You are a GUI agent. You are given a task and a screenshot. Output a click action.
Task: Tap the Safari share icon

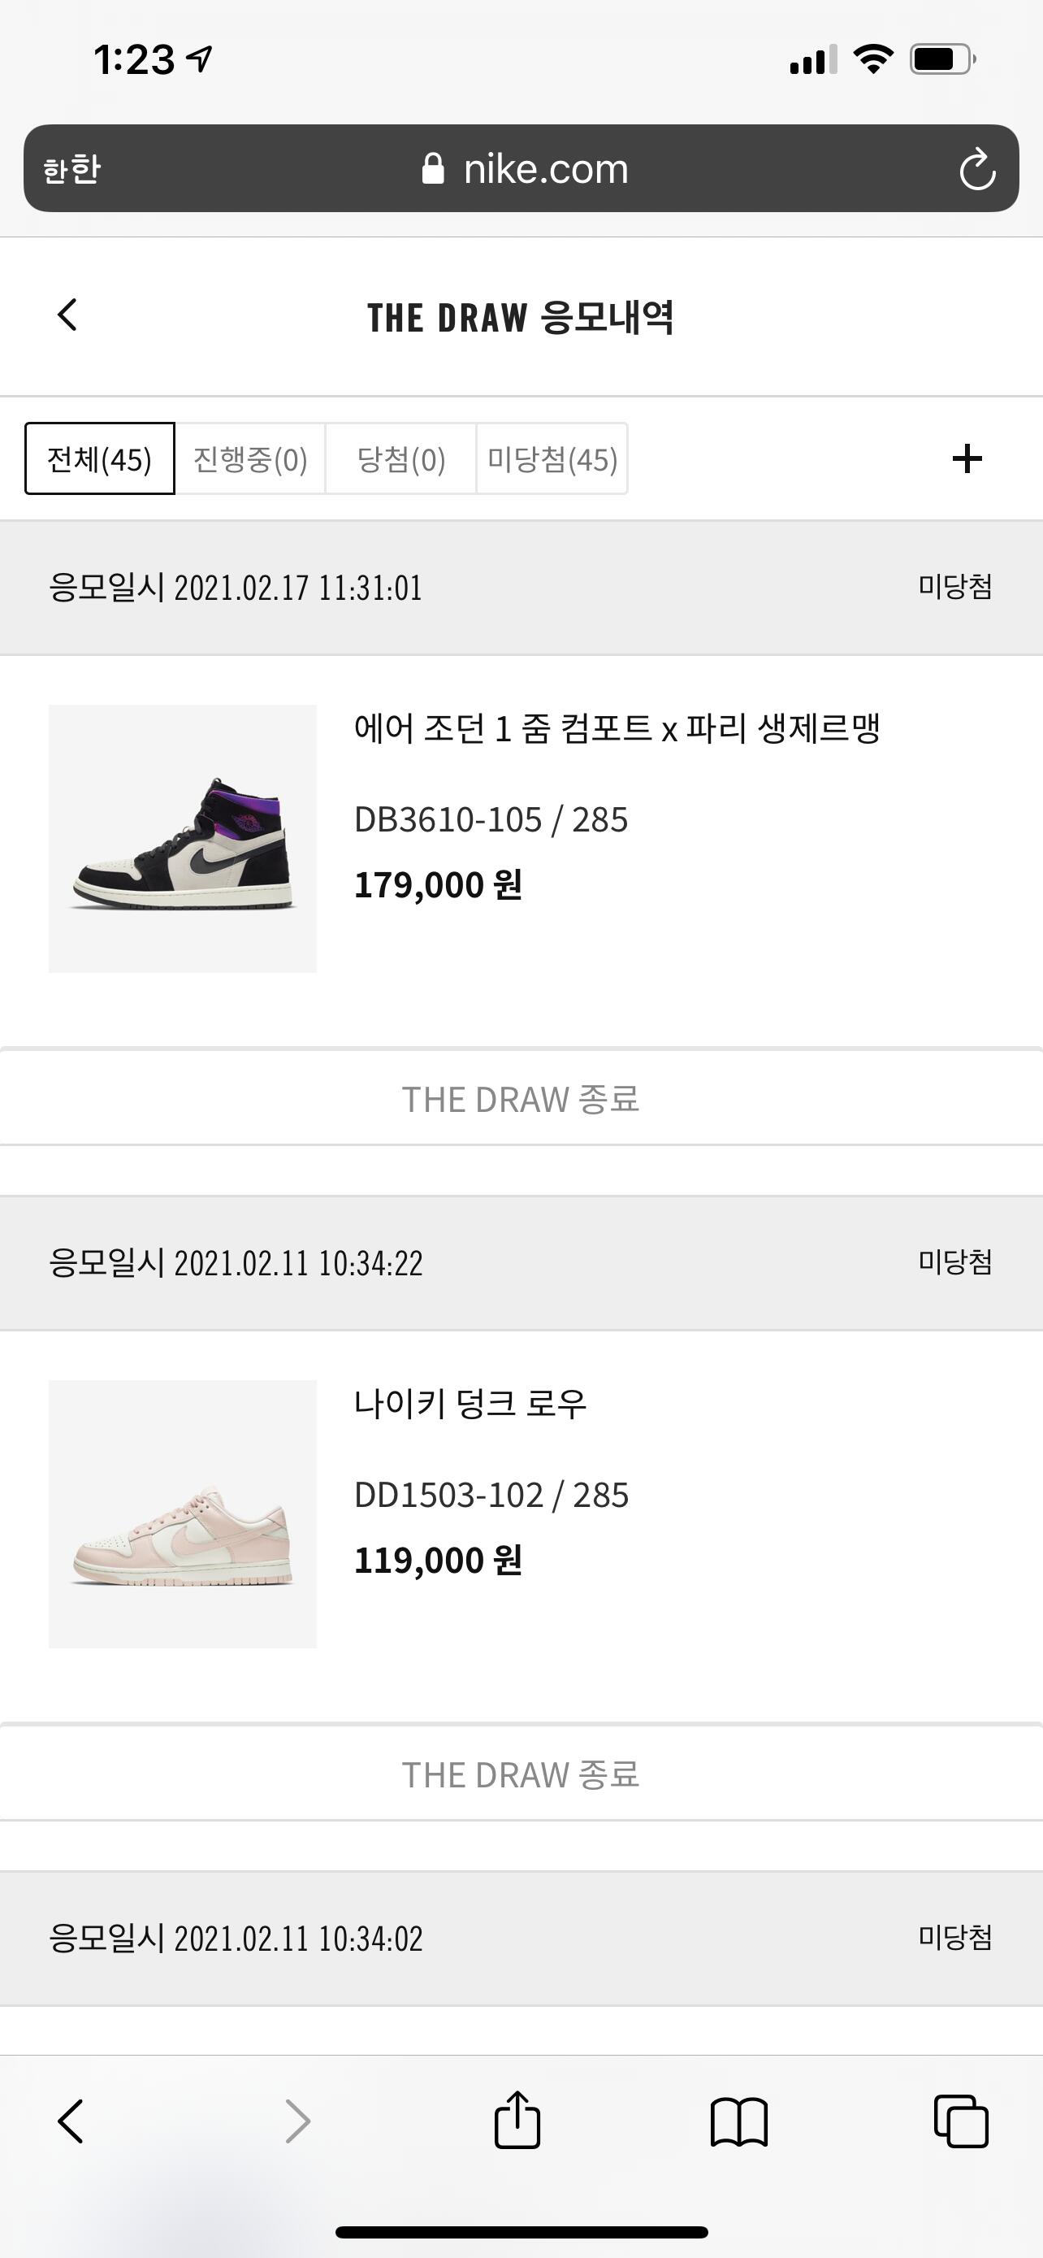(x=517, y=2121)
